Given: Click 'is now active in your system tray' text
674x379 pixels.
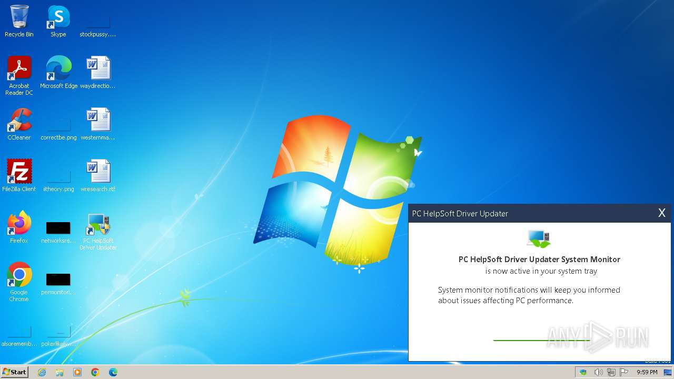Looking at the screenshot, I should click(541, 271).
